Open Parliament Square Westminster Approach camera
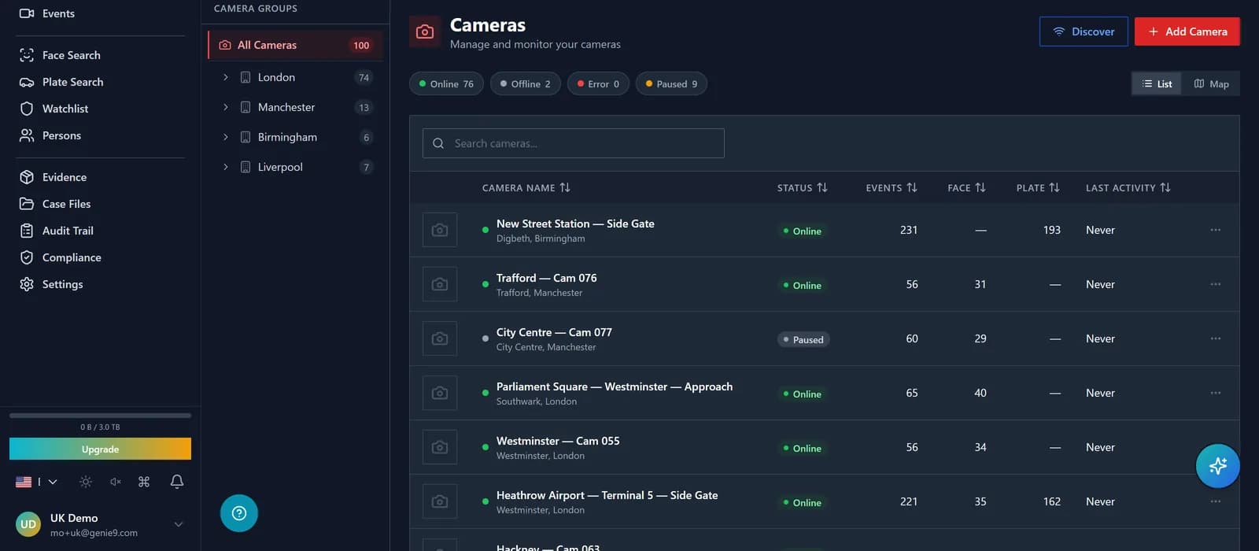This screenshot has width=1259, height=551. click(615, 386)
